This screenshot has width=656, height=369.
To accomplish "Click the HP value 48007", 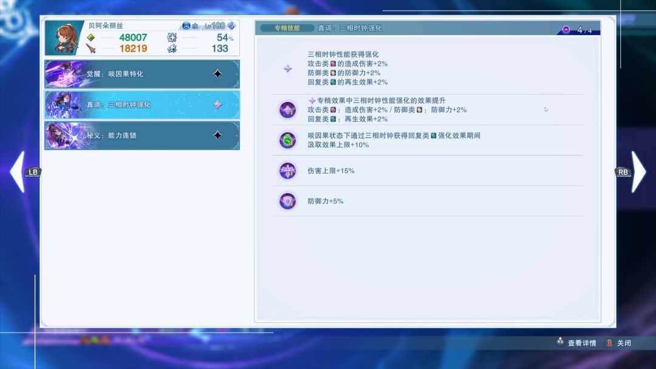I will click(133, 38).
